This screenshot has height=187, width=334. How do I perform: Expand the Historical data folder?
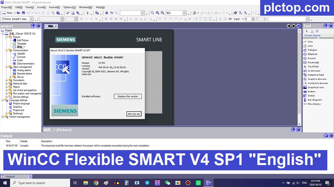click(x=7, y=84)
